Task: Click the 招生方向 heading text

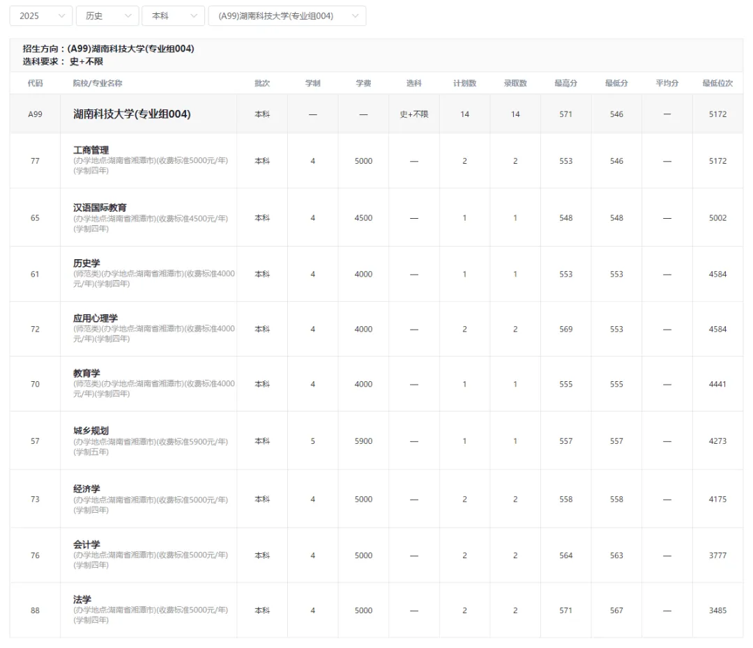Action: (109, 49)
